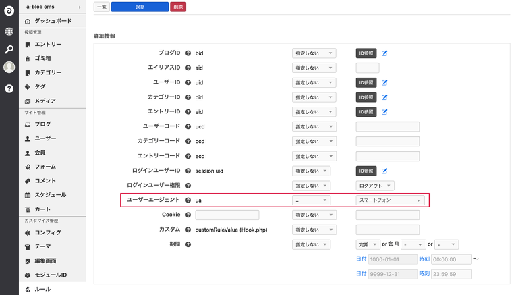
Task: Open search via magnifier icon
Action: (x=9, y=49)
